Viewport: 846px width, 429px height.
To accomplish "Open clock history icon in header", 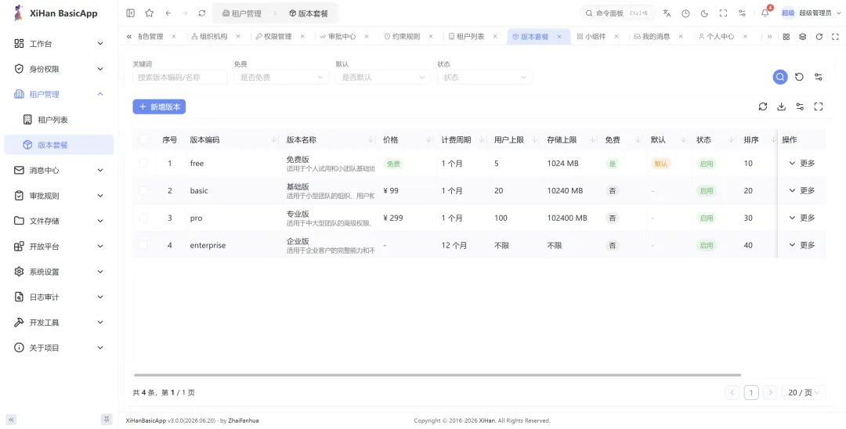I will [685, 13].
